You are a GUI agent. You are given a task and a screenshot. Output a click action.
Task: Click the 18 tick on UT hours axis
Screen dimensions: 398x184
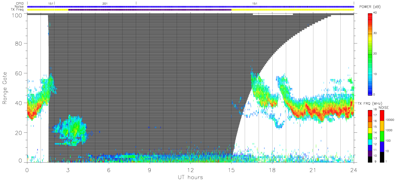pos(272,170)
